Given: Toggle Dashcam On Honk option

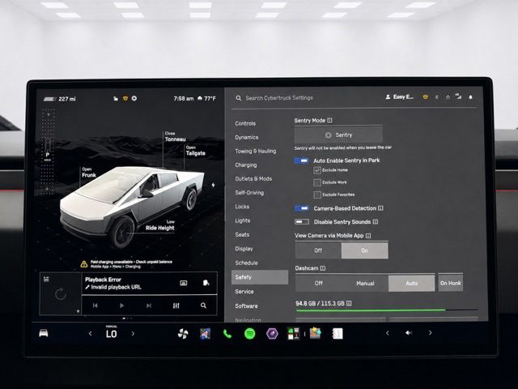Looking at the screenshot, I should (451, 283).
